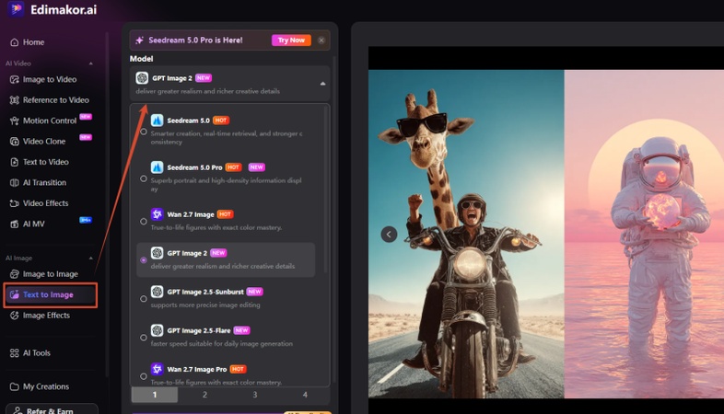Click the Edimakor.ai logo icon
This screenshot has height=414, width=724.
16,9
